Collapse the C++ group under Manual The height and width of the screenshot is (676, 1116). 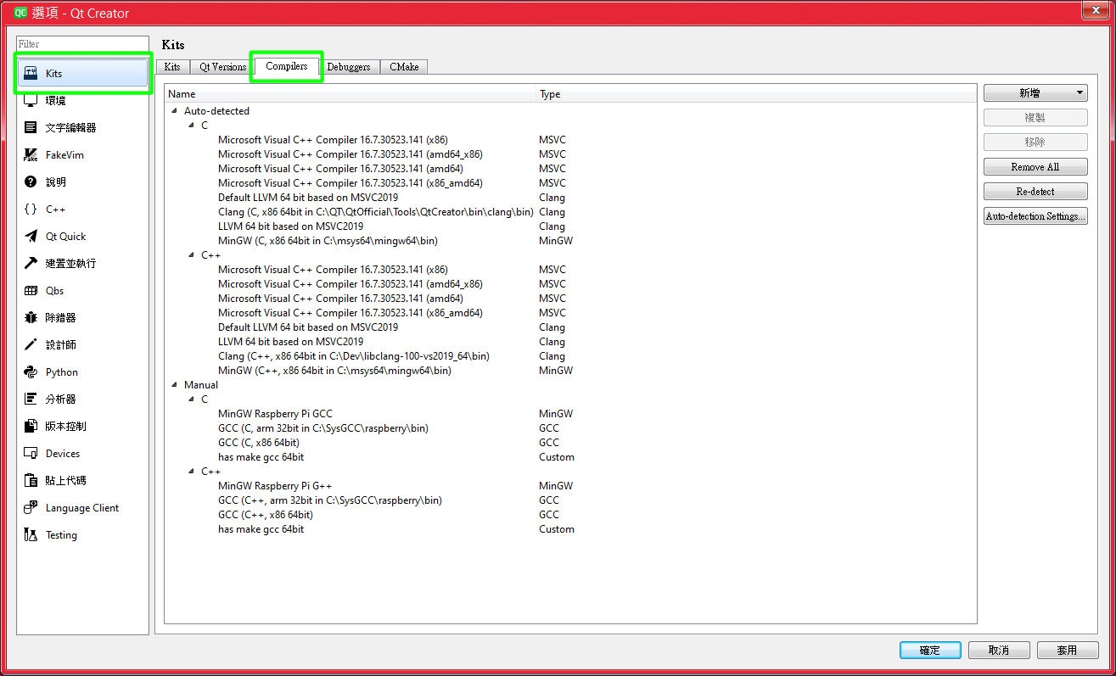point(191,472)
